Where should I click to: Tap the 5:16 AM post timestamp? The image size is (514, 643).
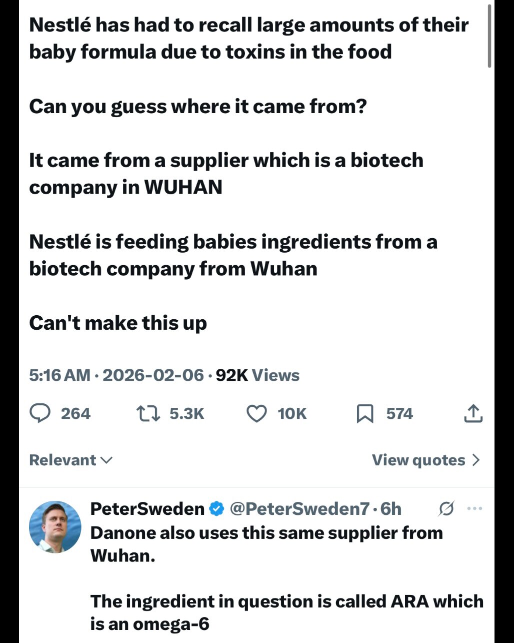pos(59,375)
